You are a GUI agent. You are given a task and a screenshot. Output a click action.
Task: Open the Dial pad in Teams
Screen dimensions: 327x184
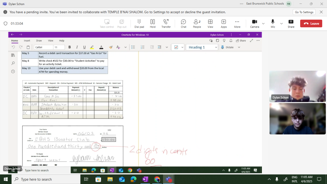tap(139, 24)
